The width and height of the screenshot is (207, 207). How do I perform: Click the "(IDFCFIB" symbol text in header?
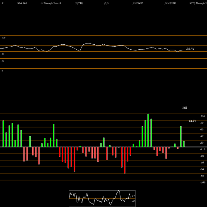pyautogui.click(x=170, y=3)
